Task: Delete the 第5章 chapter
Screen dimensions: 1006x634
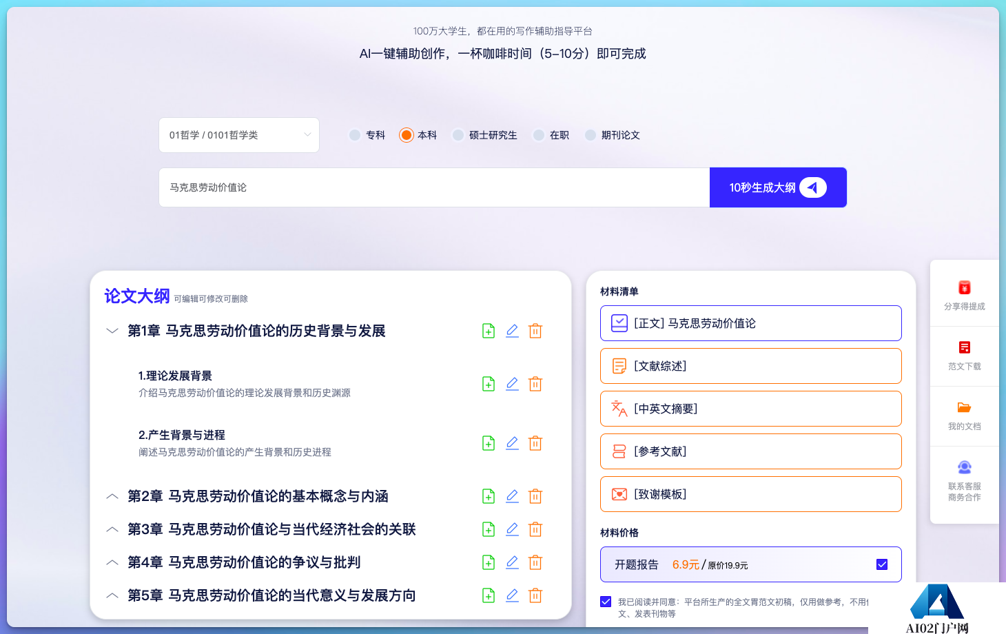Action: tap(535, 595)
